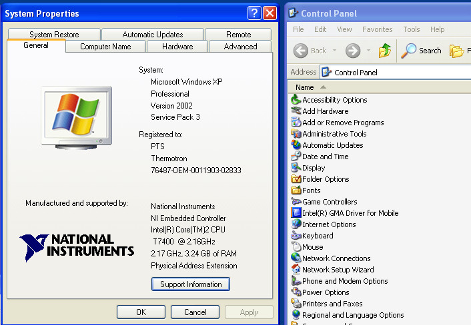The height and width of the screenshot is (325, 471).
Task: Select the product ID text 76487-OEM-0011903-02833
Action: tap(196, 170)
